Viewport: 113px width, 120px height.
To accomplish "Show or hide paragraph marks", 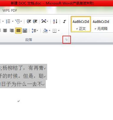I will click(64, 21).
